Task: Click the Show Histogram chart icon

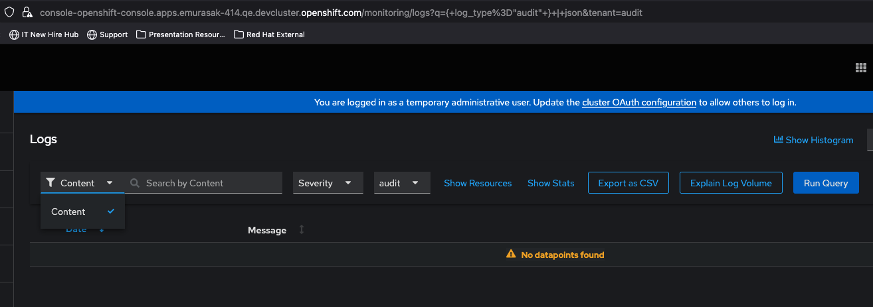Action: click(x=778, y=140)
